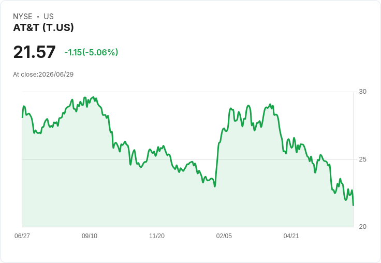
Task: Click the -1.15(-5.06%) price change text
Action: 91,52
